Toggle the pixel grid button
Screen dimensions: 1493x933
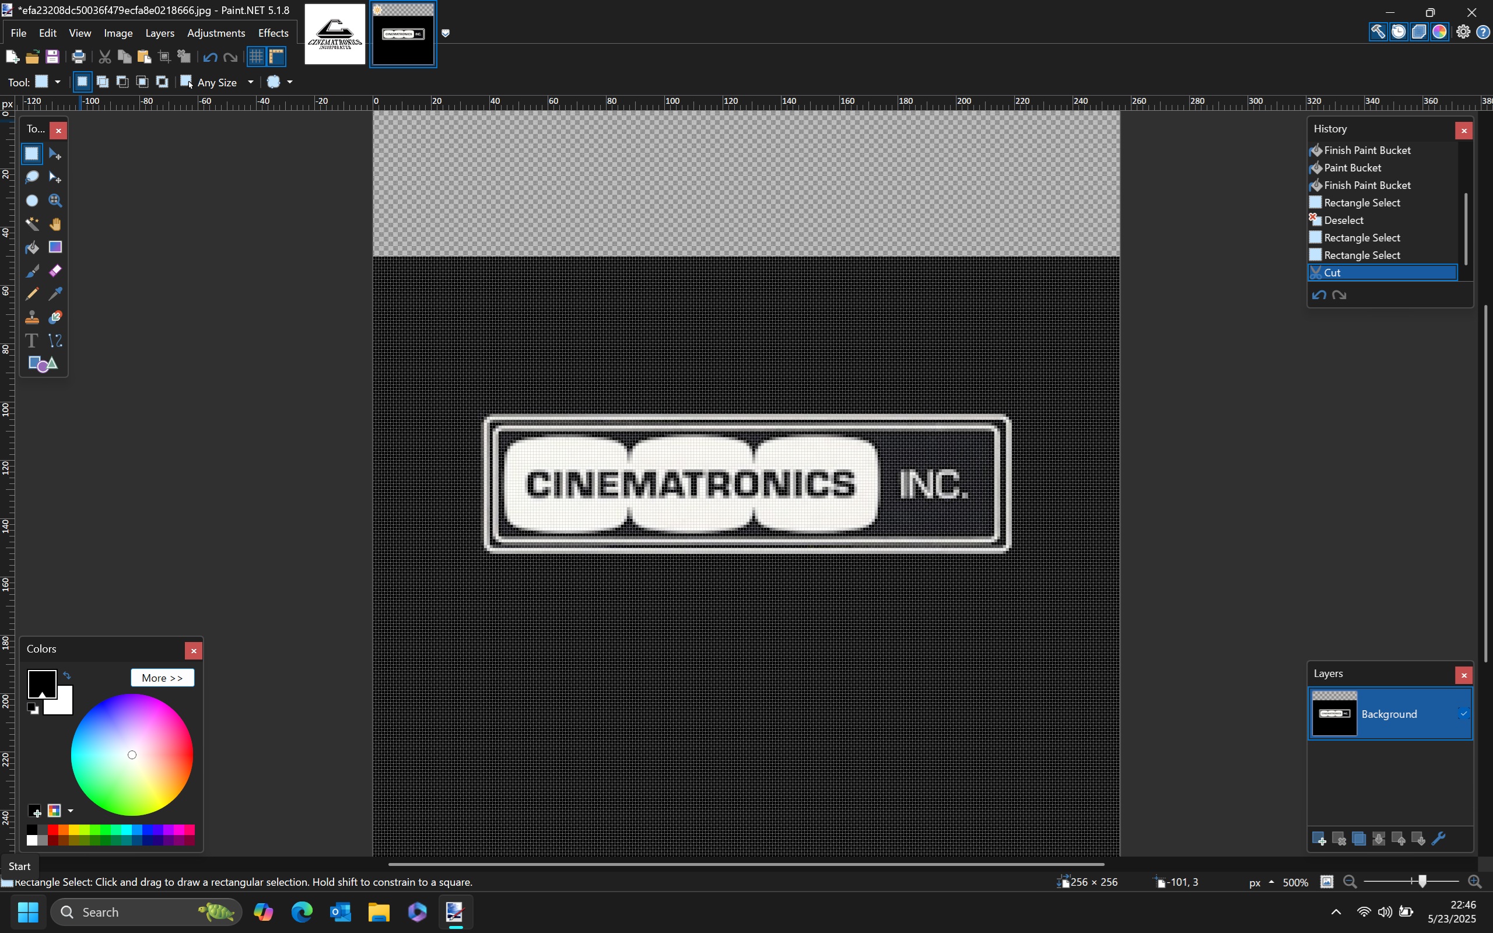click(256, 57)
